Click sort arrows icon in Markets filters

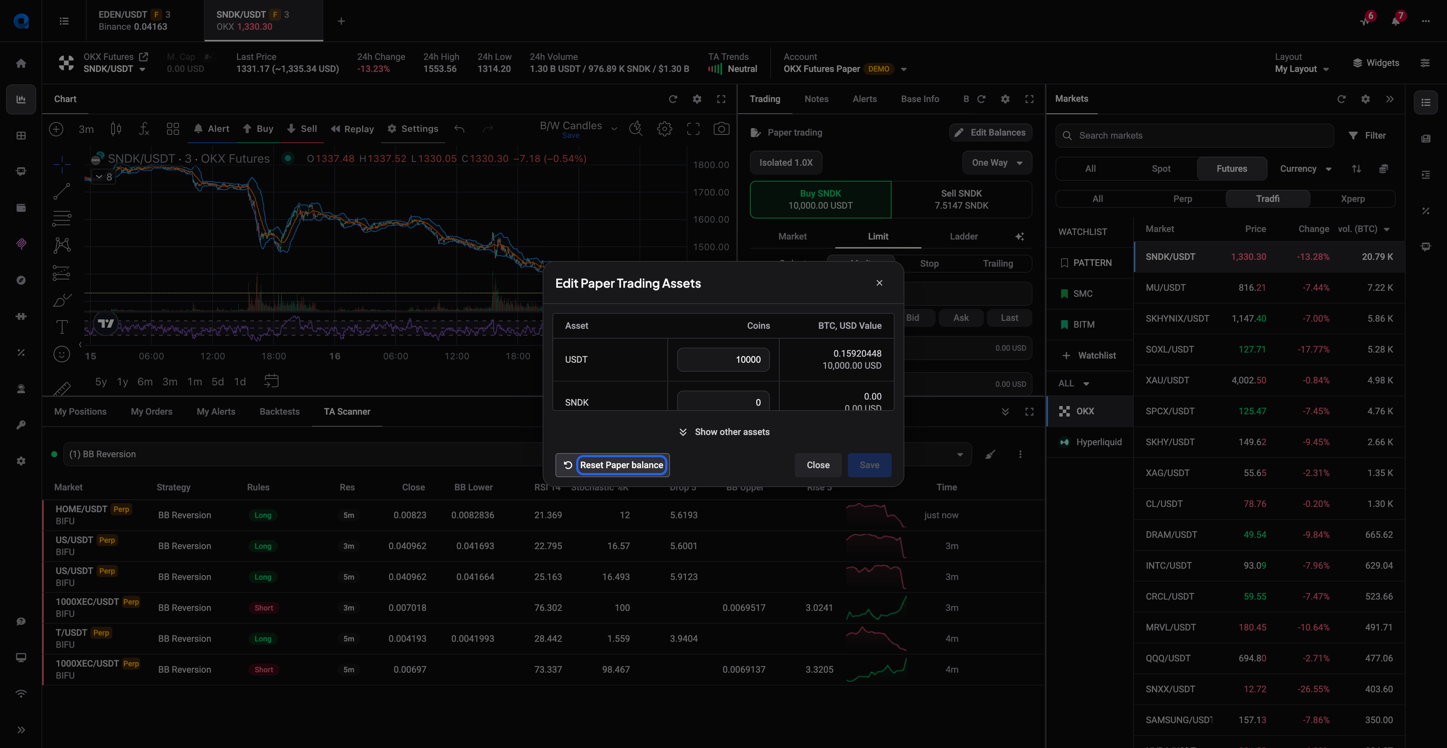1357,168
